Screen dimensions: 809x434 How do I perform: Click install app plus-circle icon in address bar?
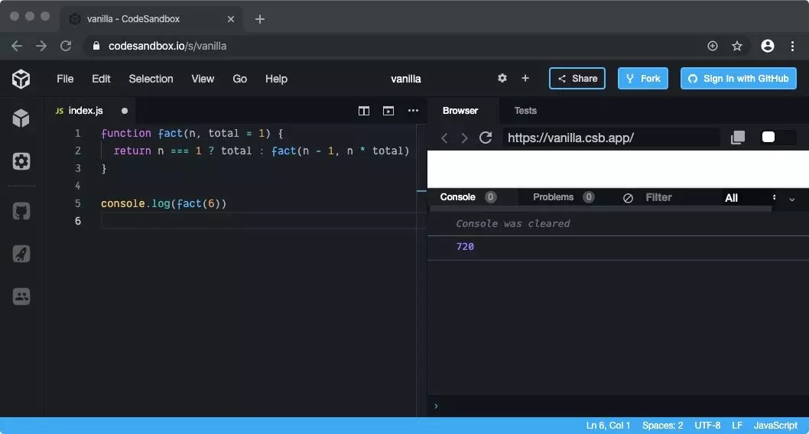click(713, 46)
